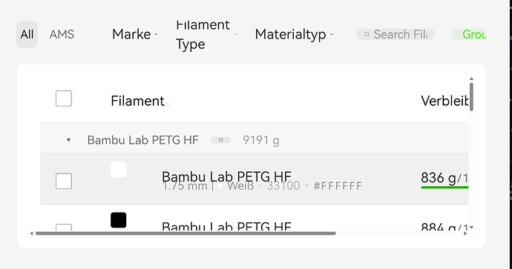Click the 12 count badge on PETG HF group
This screenshot has width=512, height=269.
click(x=220, y=140)
